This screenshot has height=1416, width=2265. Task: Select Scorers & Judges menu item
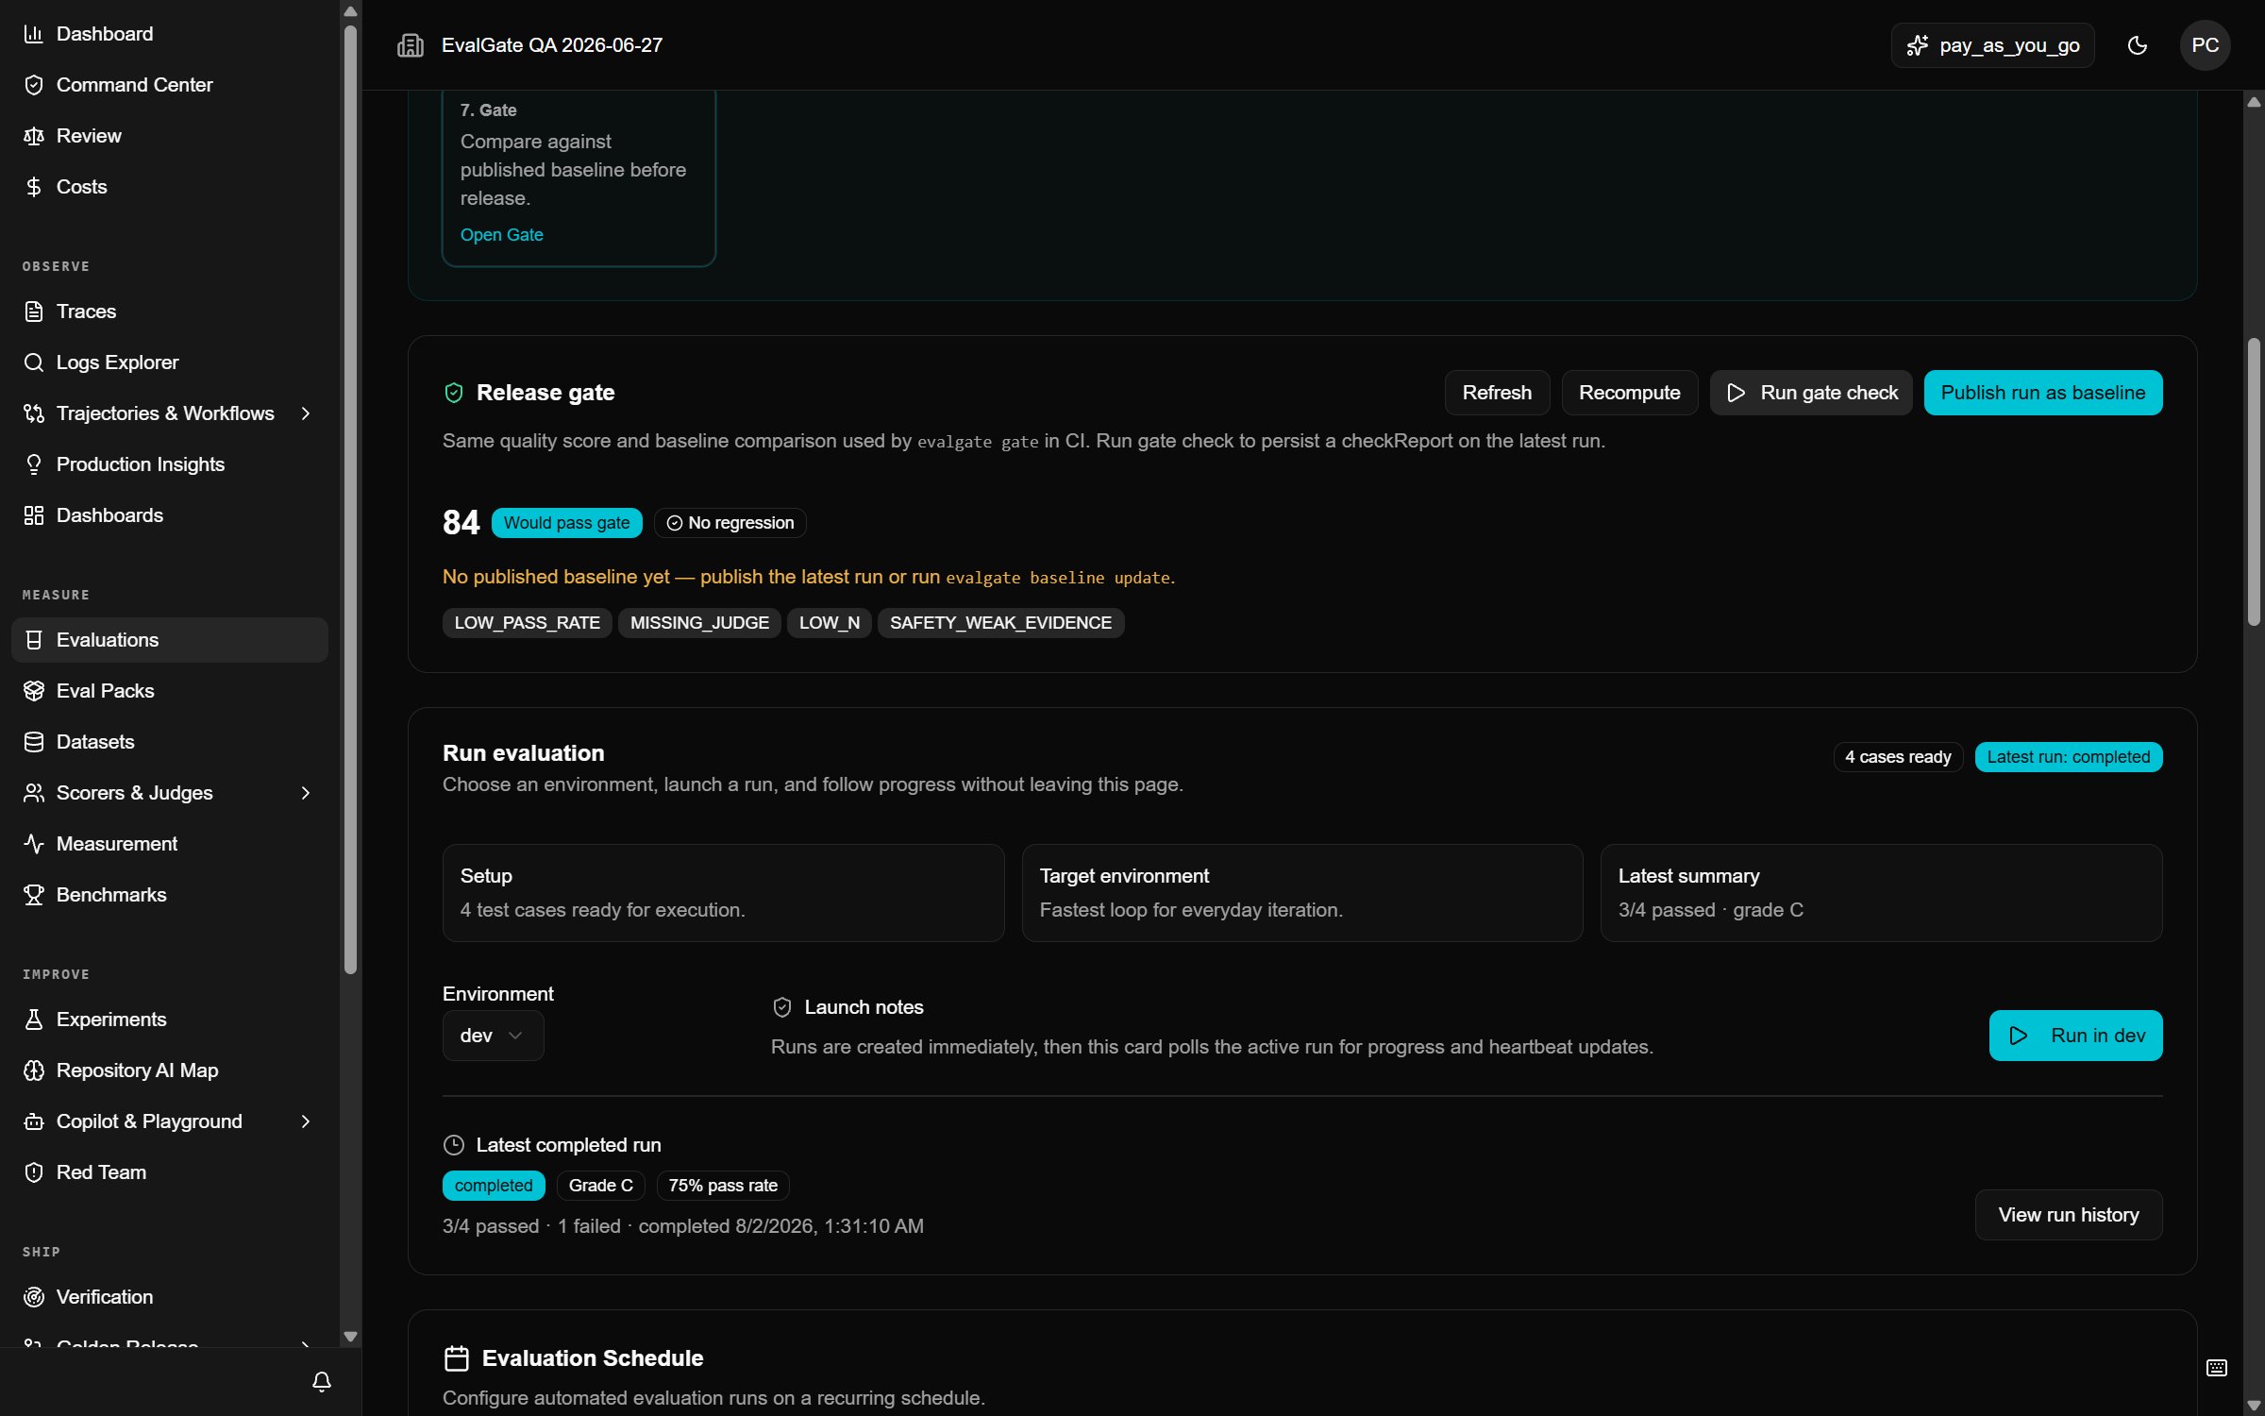pos(170,793)
